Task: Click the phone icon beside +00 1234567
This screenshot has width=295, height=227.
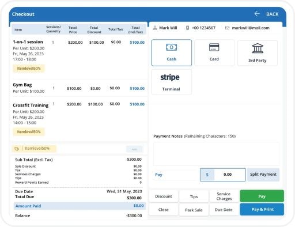Action: tap(187, 28)
